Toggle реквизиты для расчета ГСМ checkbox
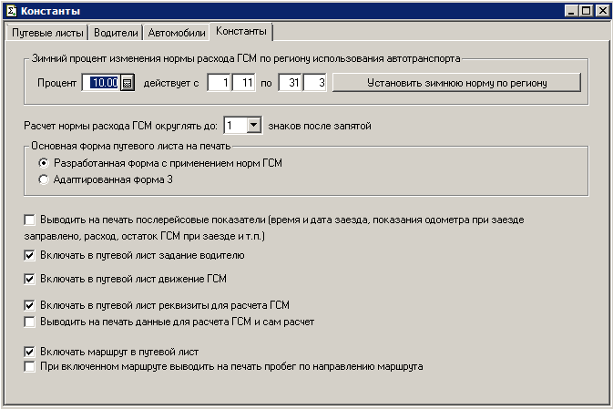613x409 pixels. pos(30,305)
